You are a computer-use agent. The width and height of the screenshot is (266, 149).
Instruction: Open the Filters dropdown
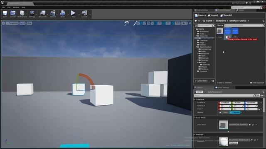point(220,25)
